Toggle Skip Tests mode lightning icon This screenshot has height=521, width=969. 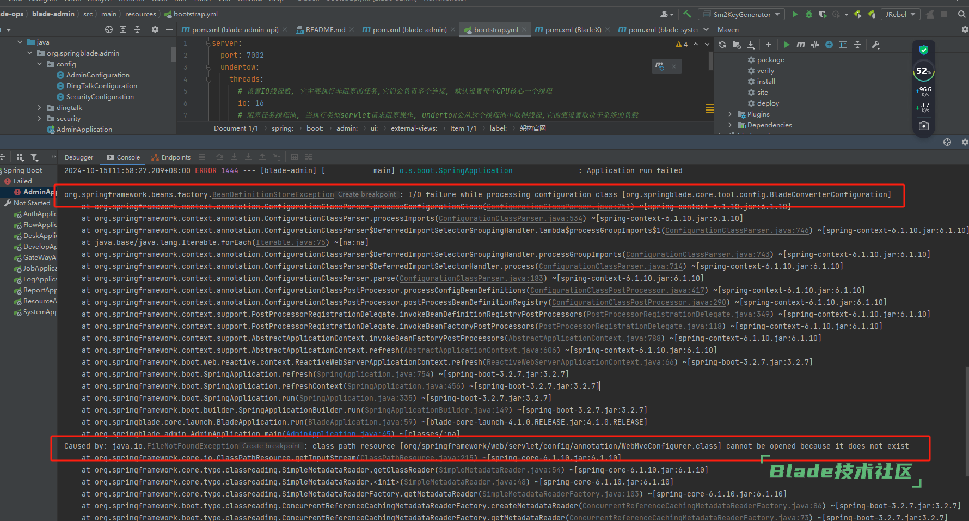click(x=829, y=45)
